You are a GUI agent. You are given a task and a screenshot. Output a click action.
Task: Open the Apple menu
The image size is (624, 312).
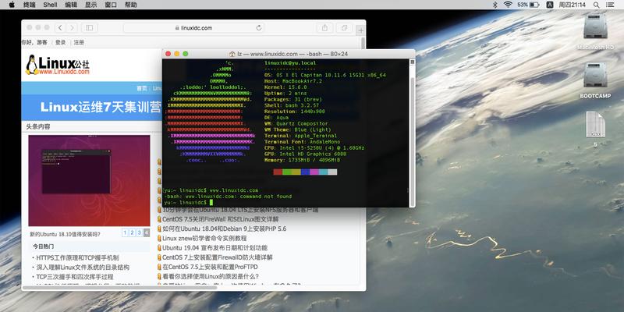12,5
